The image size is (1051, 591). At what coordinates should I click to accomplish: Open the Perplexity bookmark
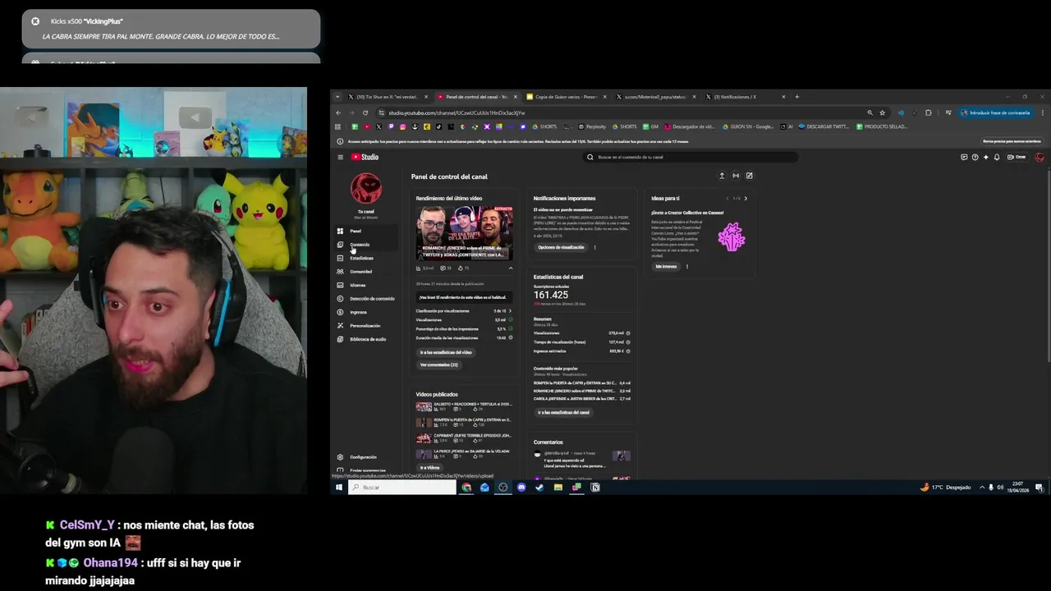click(x=592, y=126)
